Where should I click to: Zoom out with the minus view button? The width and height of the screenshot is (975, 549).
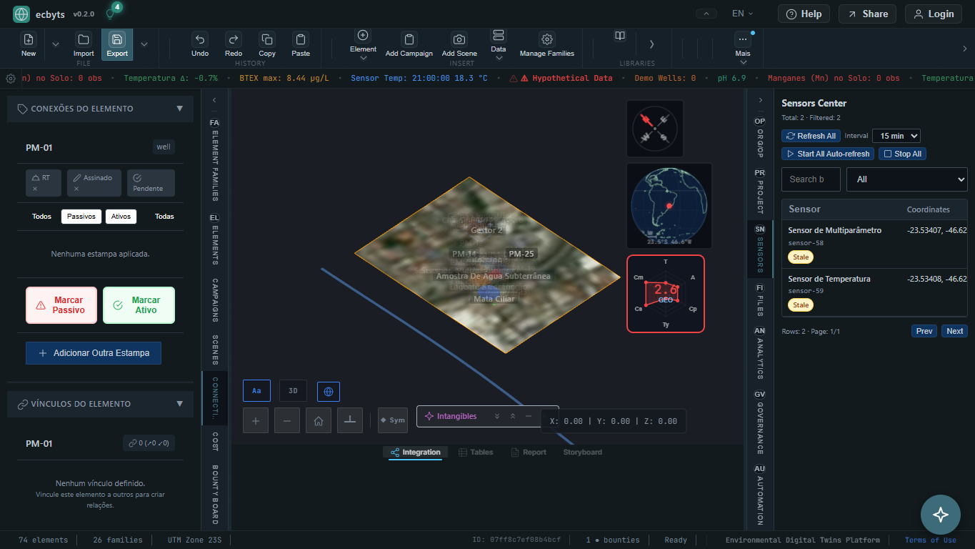[287, 420]
